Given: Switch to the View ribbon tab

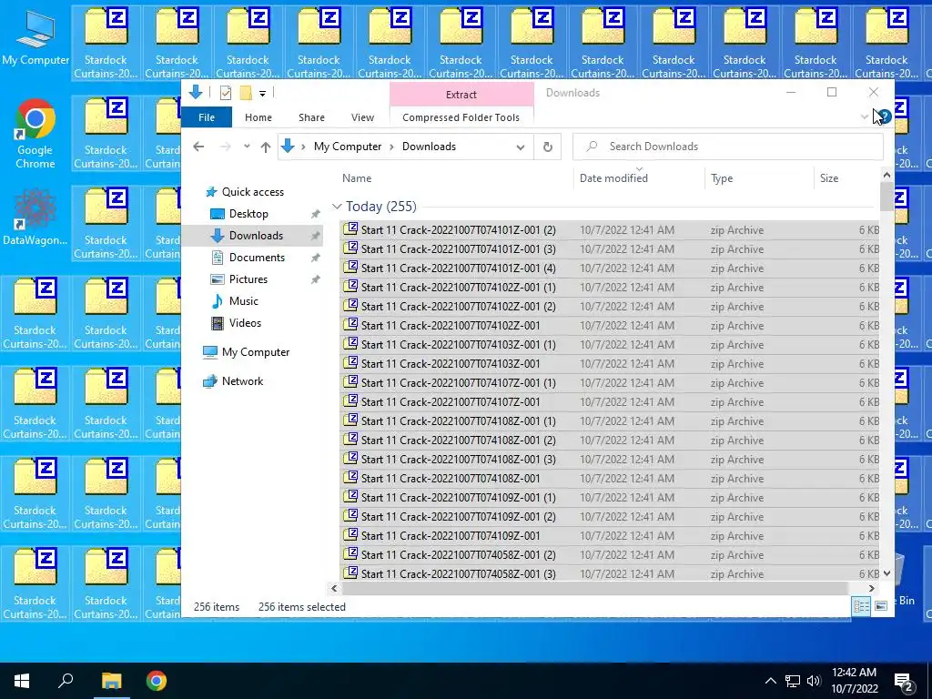Looking at the screenshot, I should coord(362,117).
